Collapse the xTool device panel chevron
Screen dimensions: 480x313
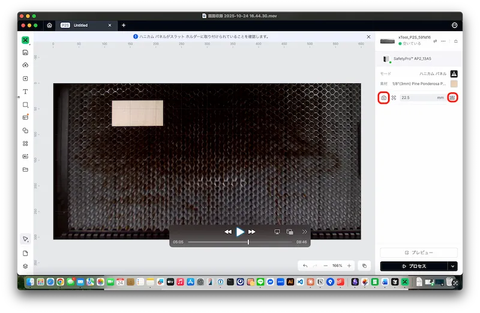[x=455, y=41]
